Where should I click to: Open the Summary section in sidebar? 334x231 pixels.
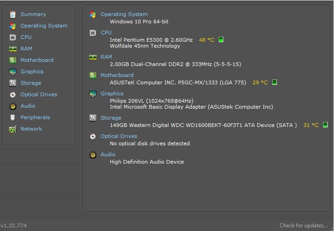[33, 14]
